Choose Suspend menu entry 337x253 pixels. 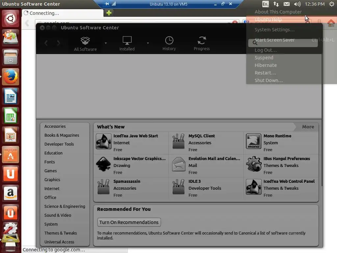pos(264,58)
